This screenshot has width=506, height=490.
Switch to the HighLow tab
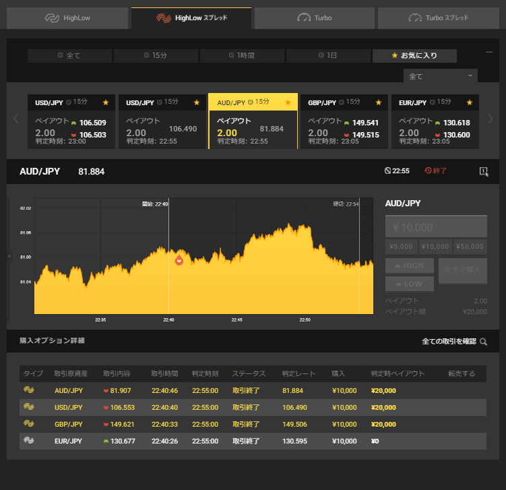(67, 18)
